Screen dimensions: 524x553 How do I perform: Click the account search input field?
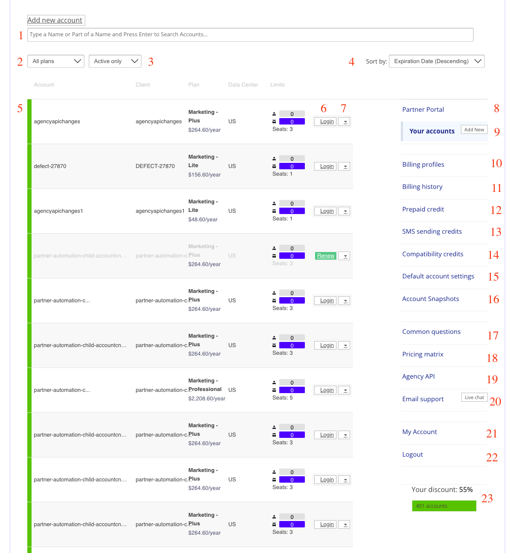coord(250,35)
